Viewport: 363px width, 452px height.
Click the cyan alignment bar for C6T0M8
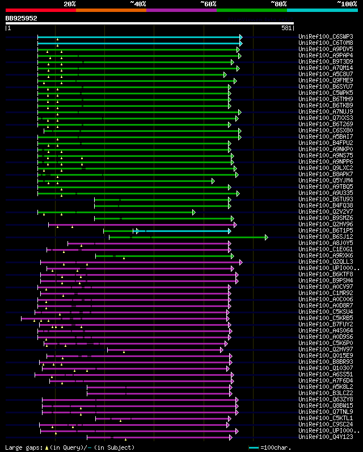pos(138,44)
